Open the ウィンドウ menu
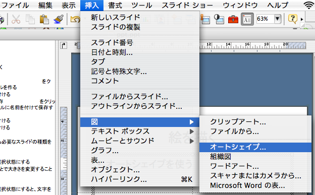 (240, 5)
